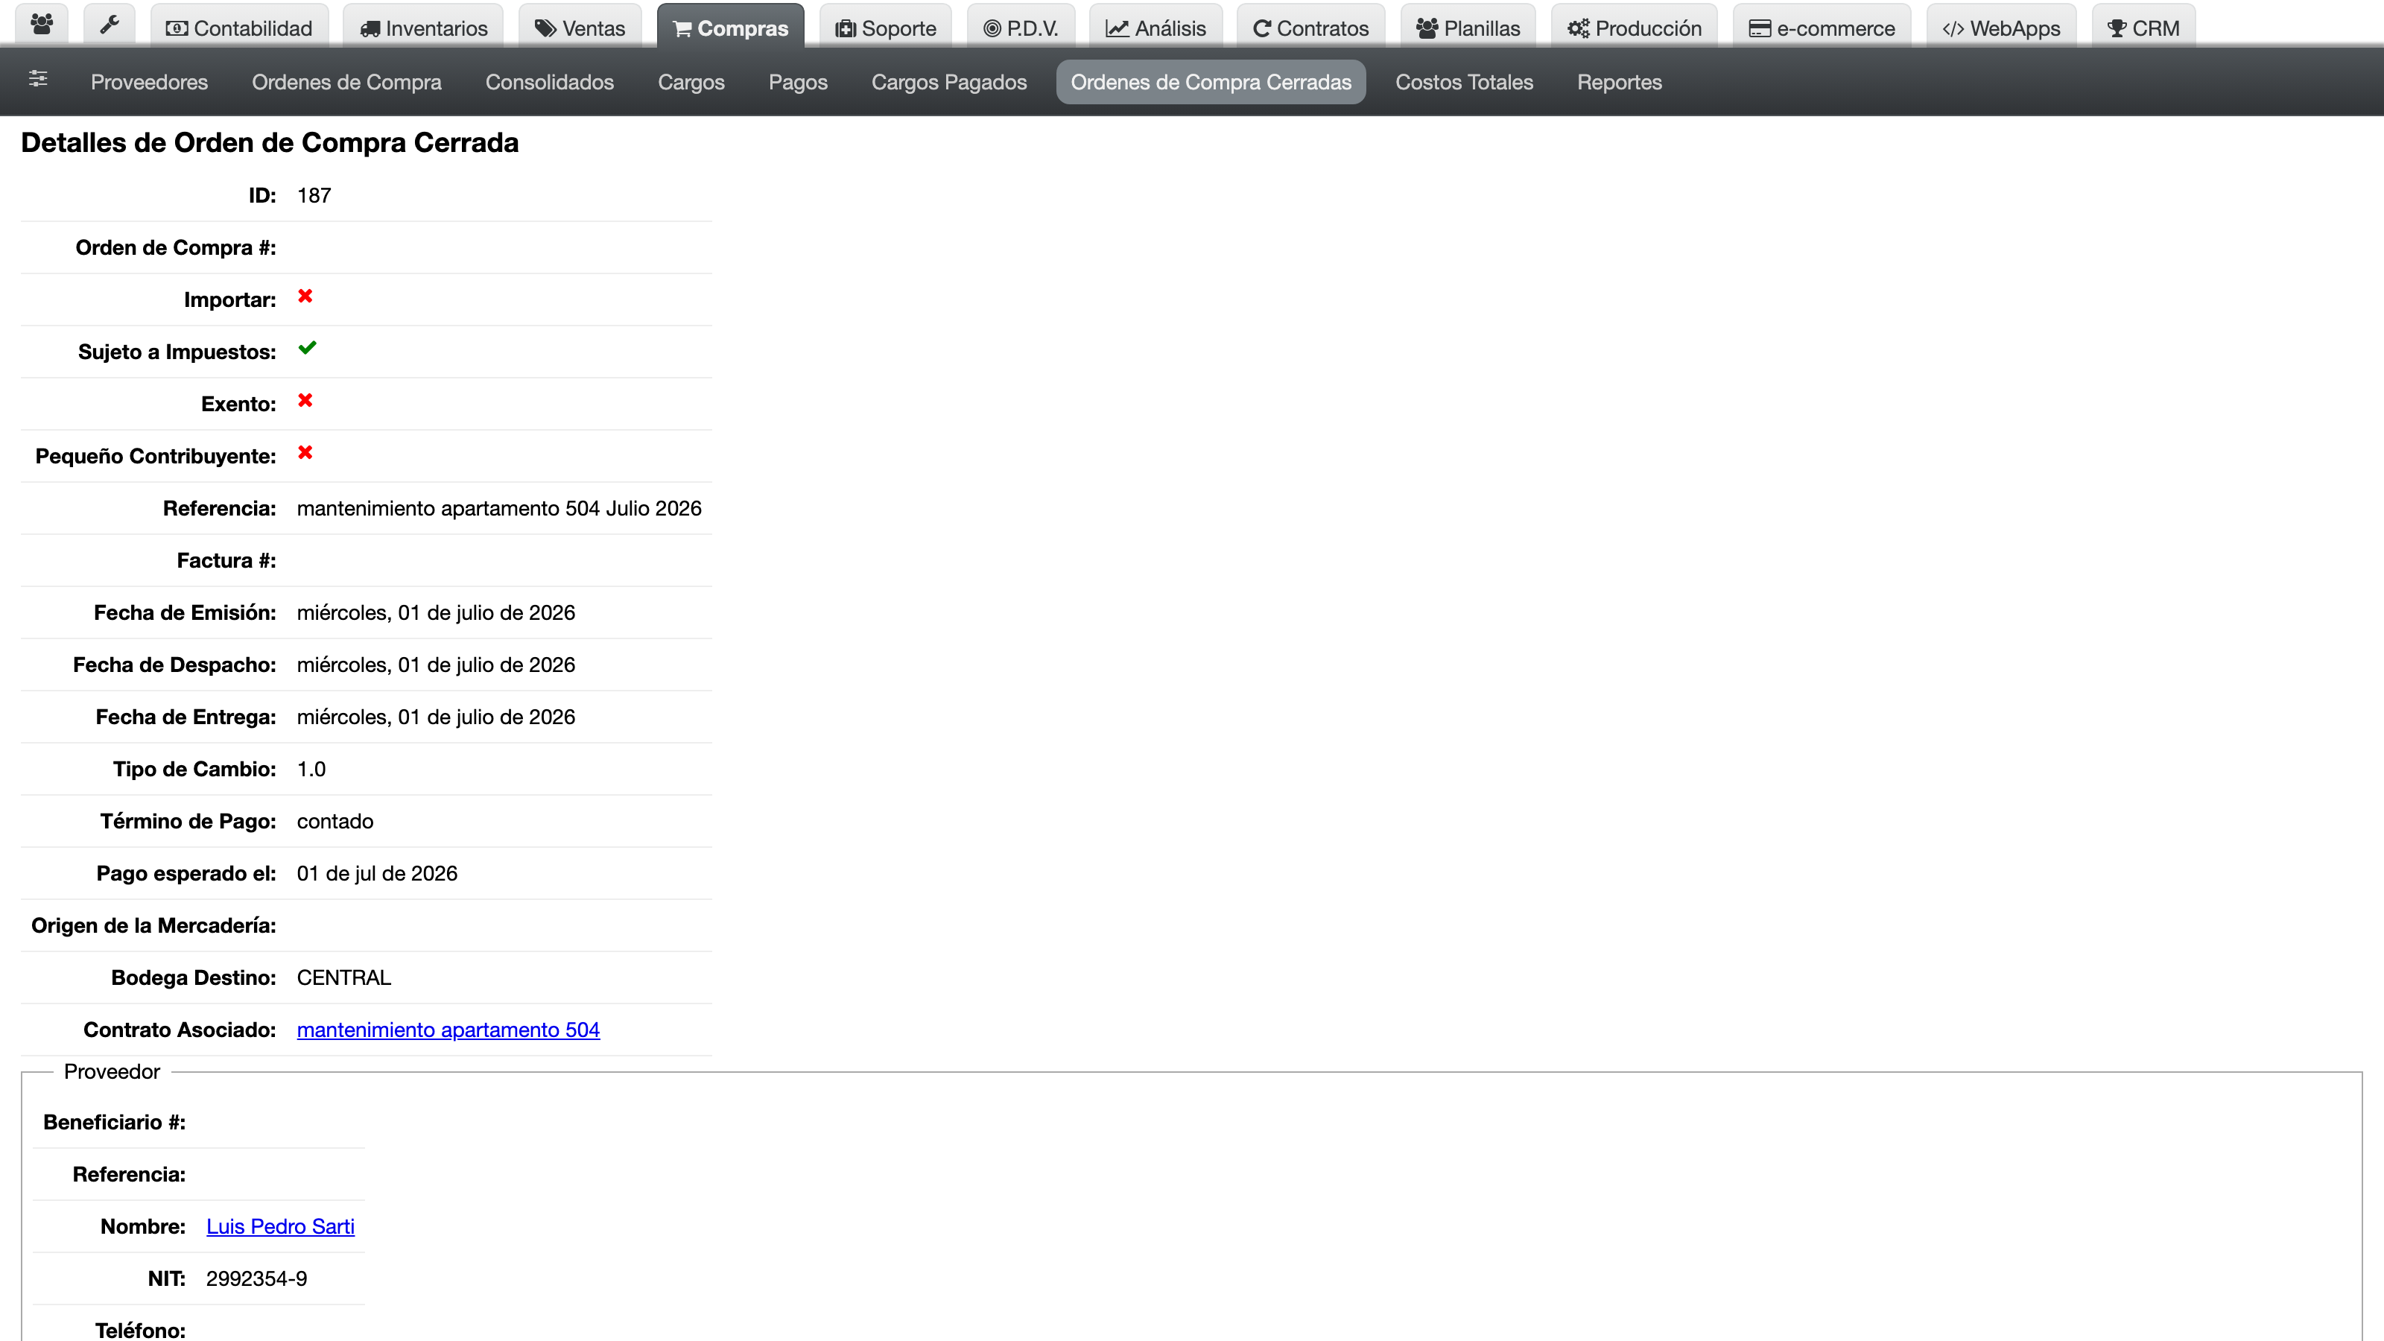The width and height of the screenshot is (2384, 1341).
Task: Click red X next to Importar
Action: click(305, 297)
